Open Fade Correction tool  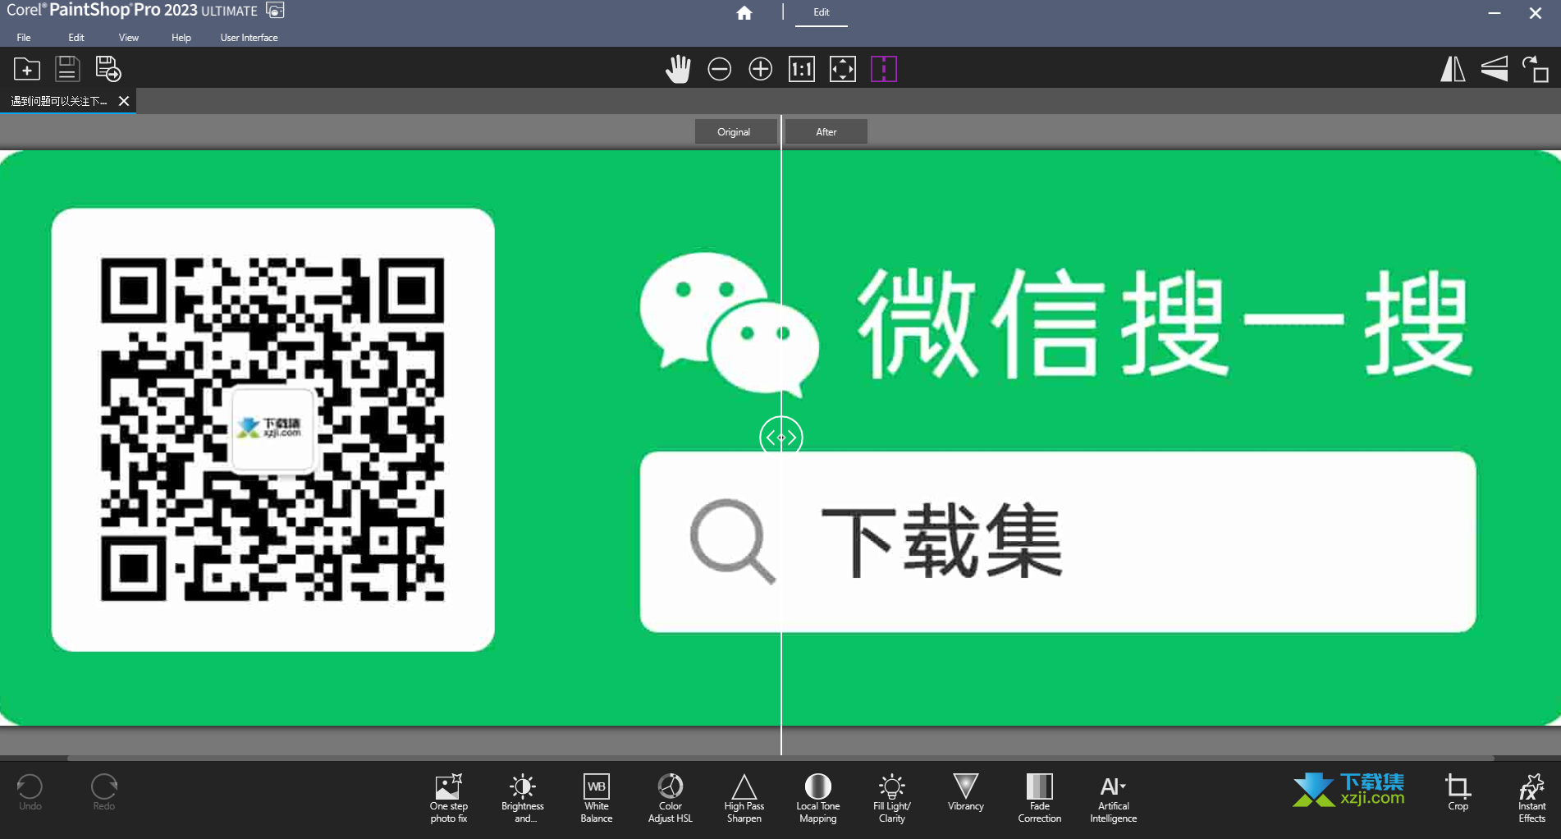1040,798
